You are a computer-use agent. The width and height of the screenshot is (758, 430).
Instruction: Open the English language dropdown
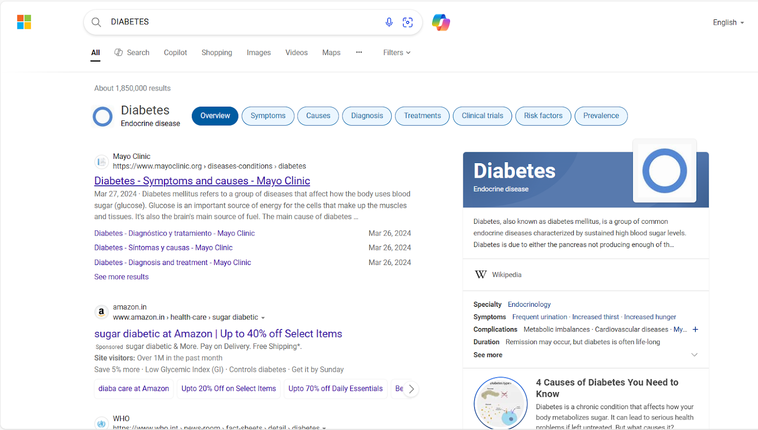(728, 22)
